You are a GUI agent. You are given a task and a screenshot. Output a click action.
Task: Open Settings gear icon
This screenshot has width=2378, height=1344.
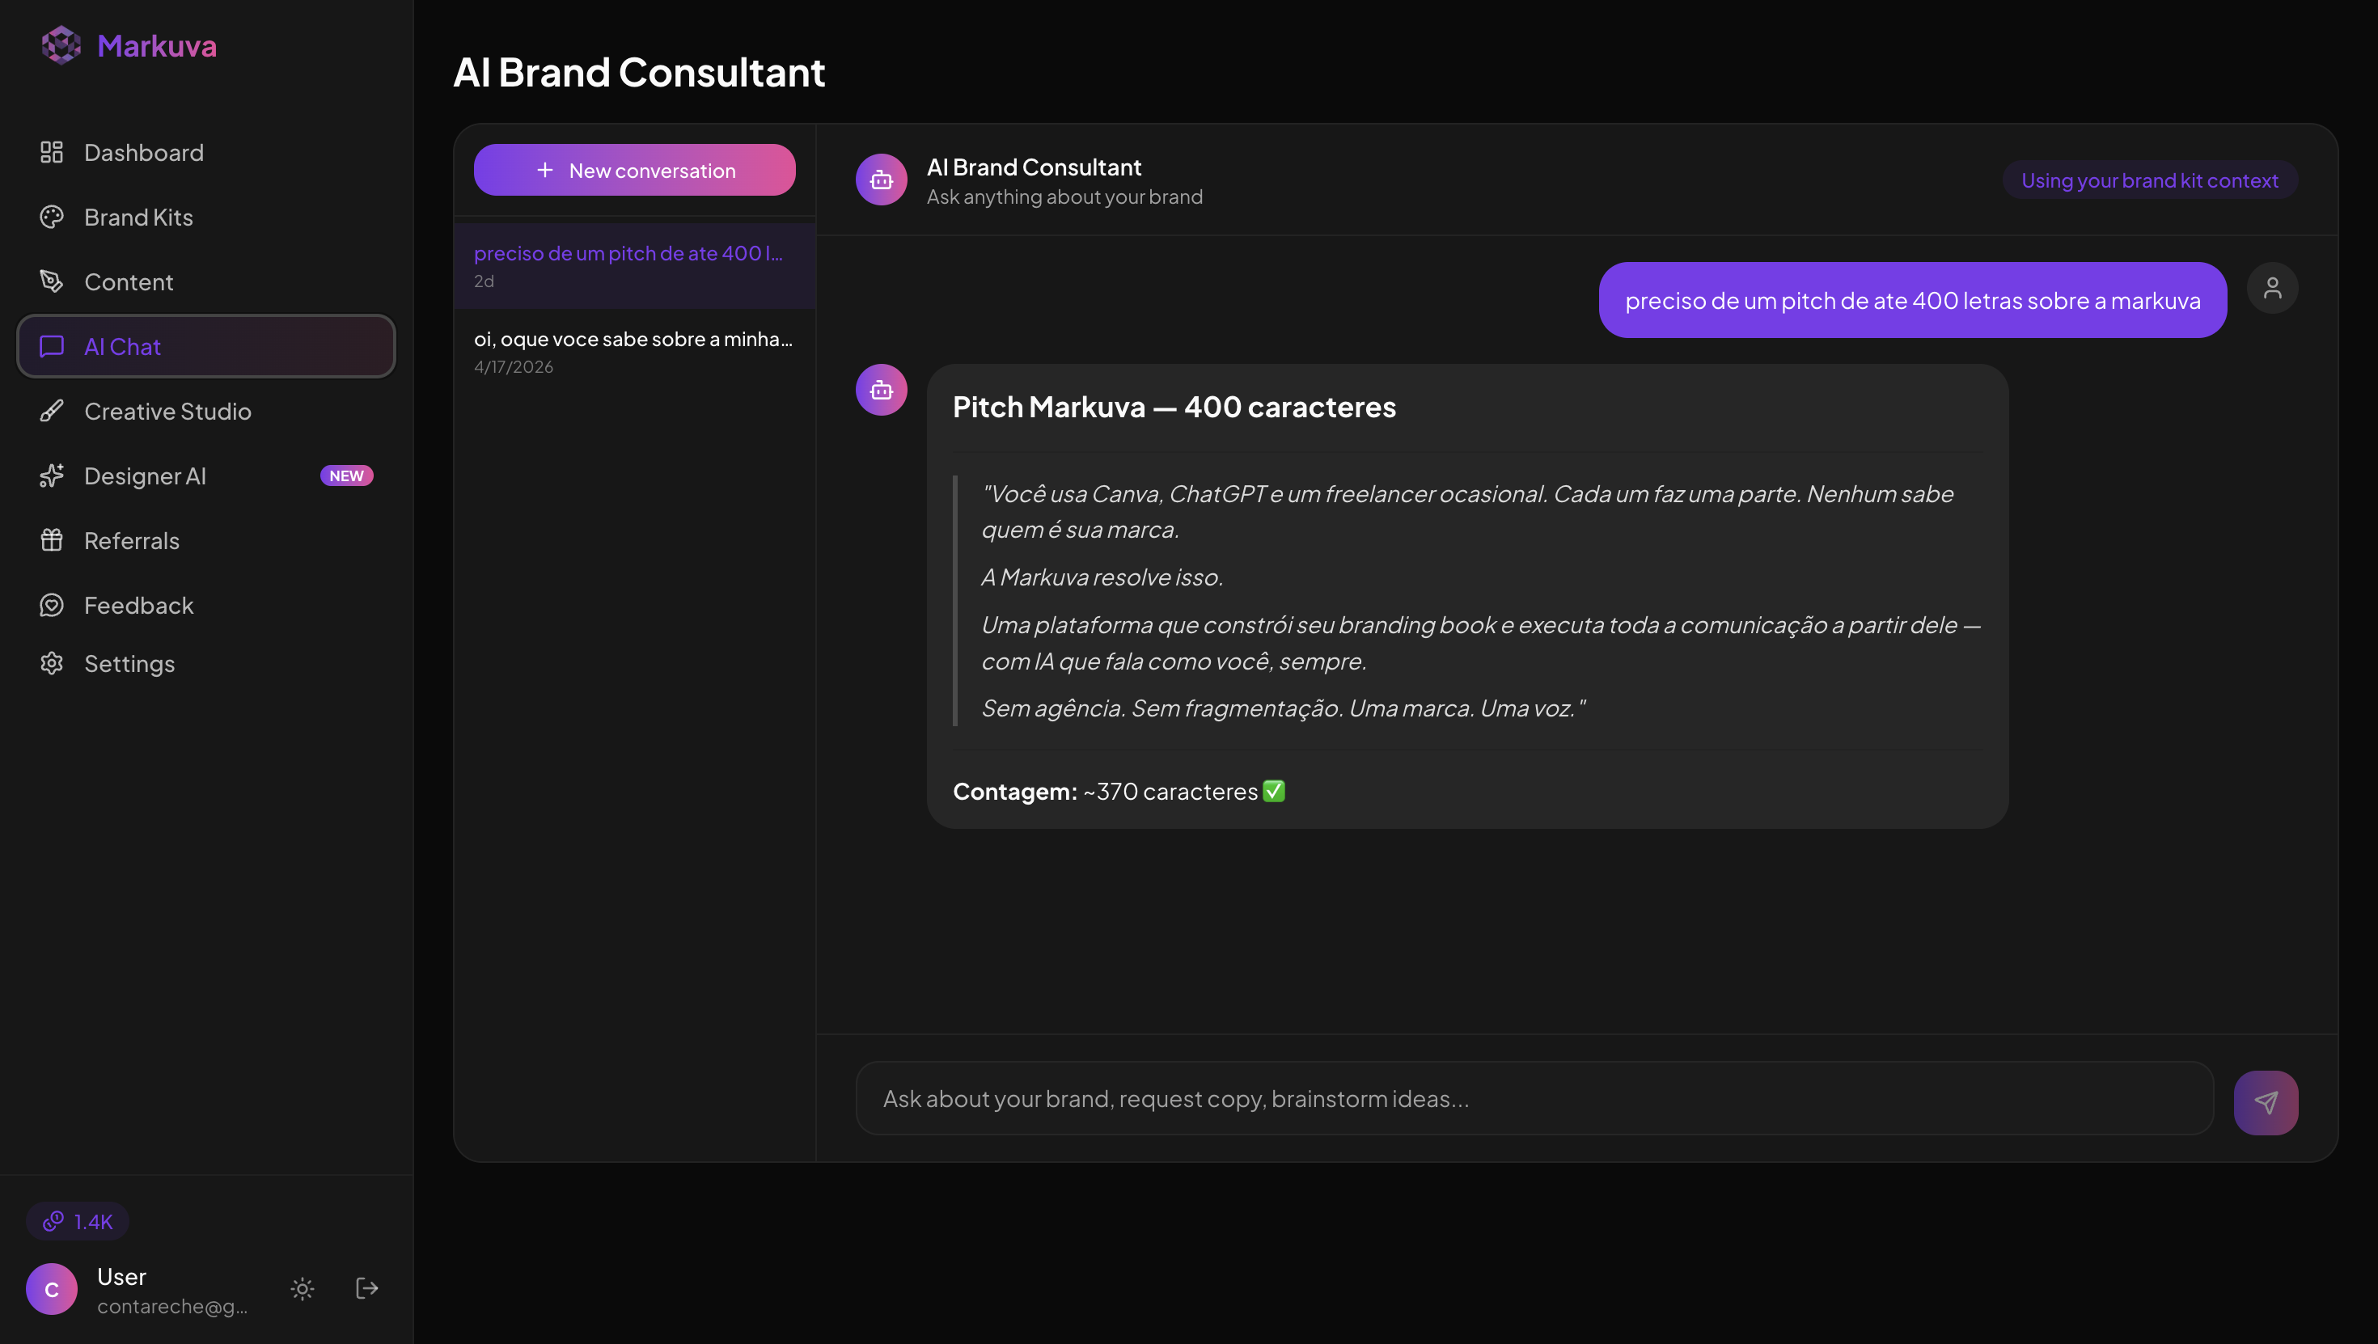pyautogui.click(x=52, y=664)
